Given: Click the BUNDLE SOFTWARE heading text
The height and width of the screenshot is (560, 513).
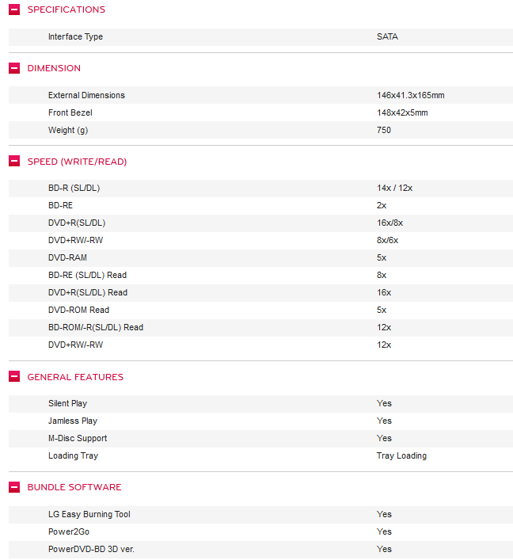Looking at the screenshot, I should pos(74,487).
